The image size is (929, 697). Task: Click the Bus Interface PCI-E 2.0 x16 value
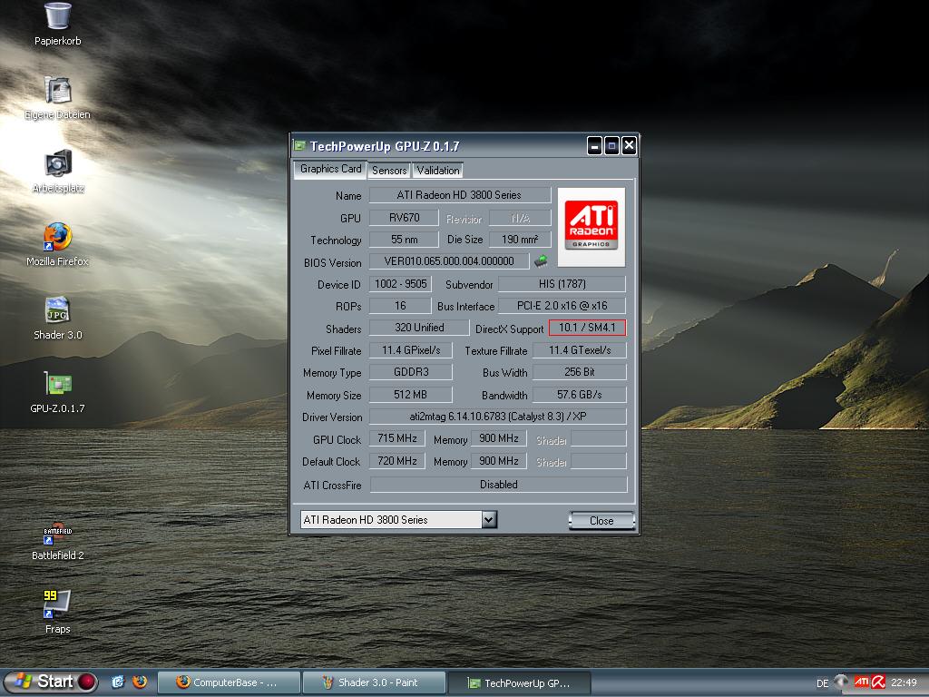coord(562,306)
